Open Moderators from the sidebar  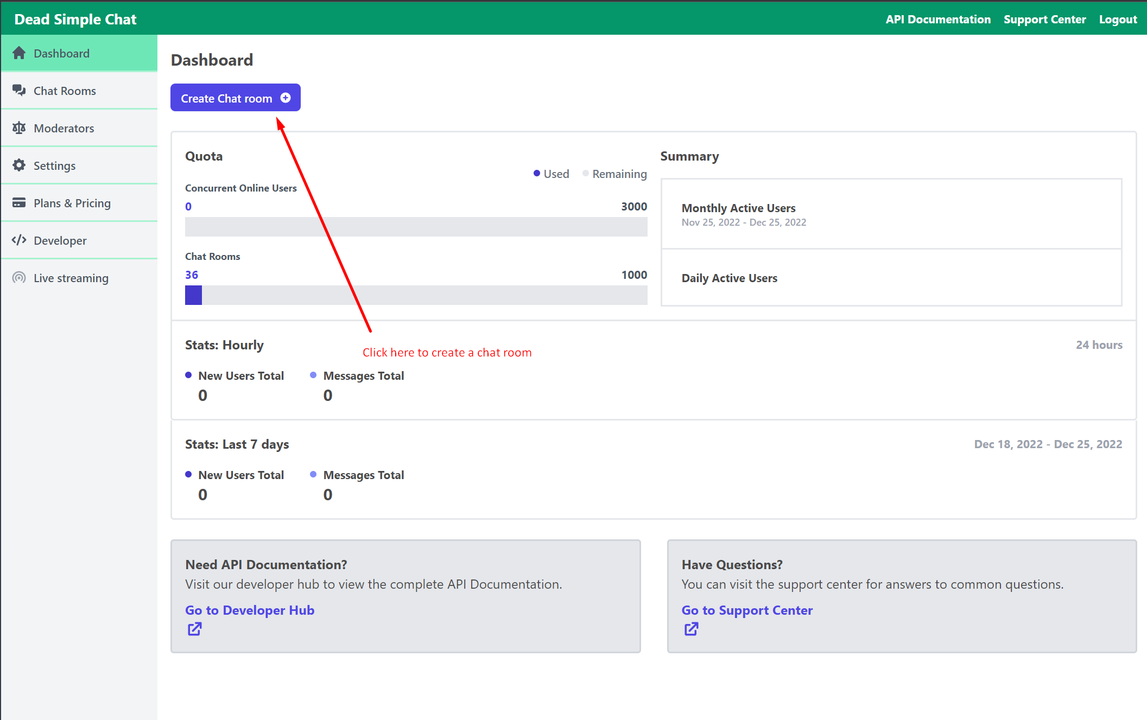coord(64,129)
